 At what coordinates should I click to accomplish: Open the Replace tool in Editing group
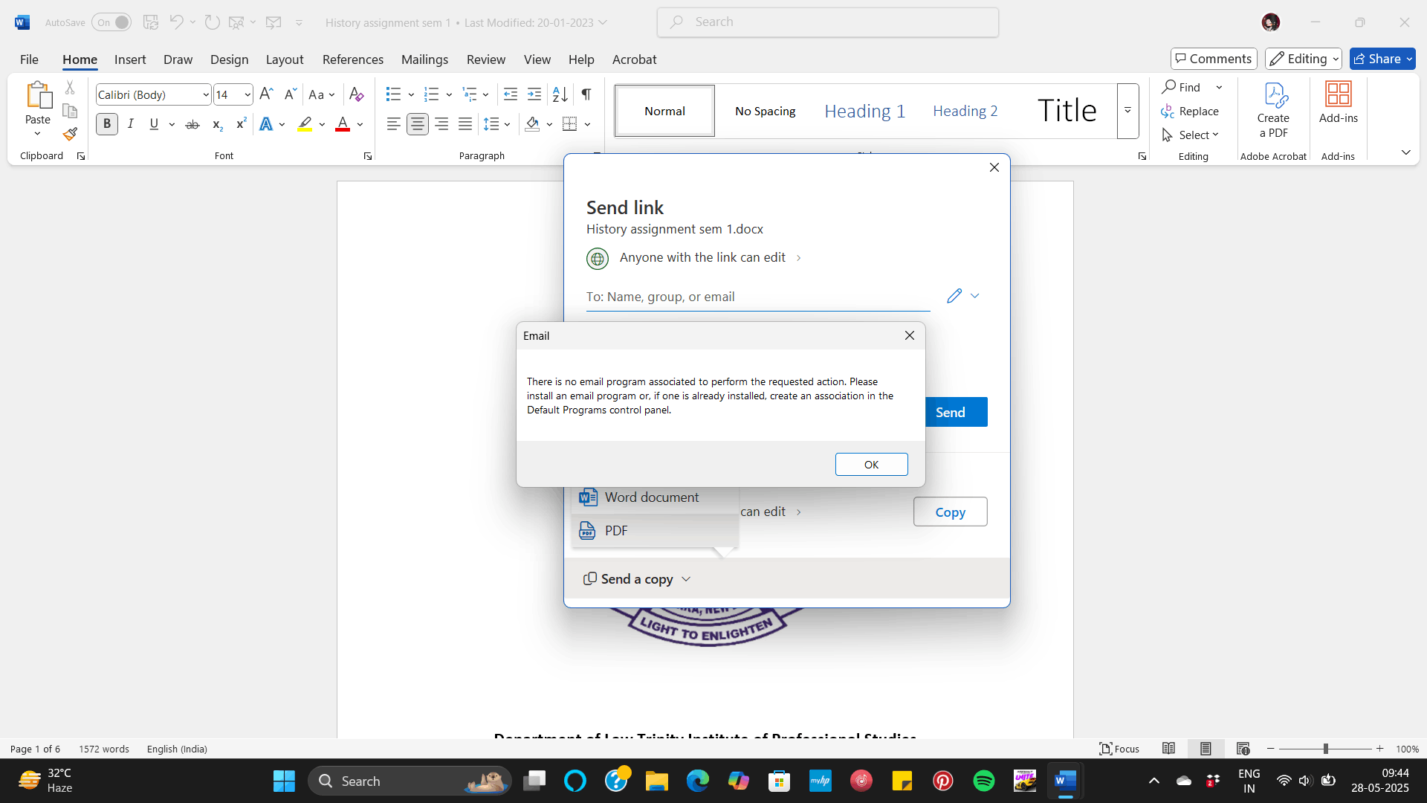[1191, 111]
